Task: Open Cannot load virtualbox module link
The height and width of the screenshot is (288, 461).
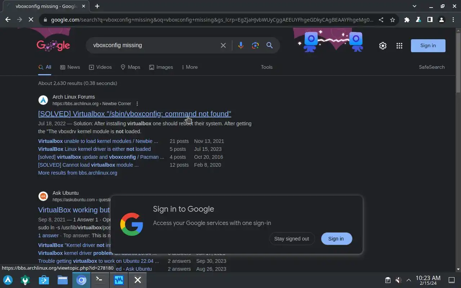Action: coord(88,165)
